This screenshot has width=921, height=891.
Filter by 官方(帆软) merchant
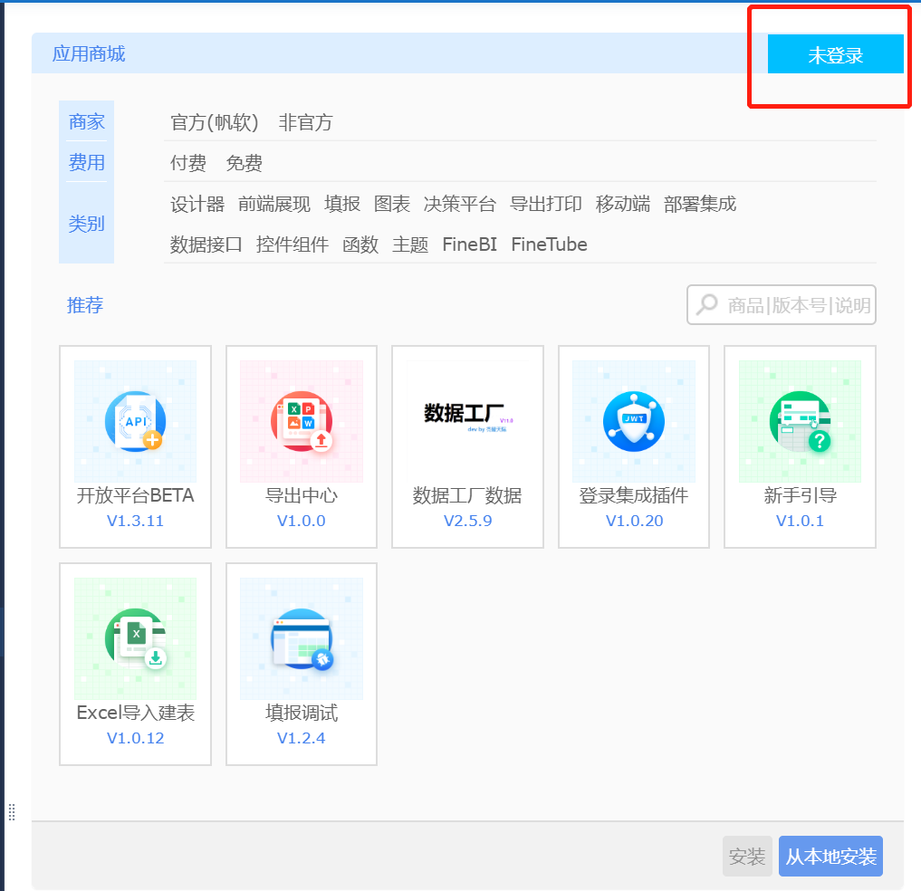coord(215,122)
